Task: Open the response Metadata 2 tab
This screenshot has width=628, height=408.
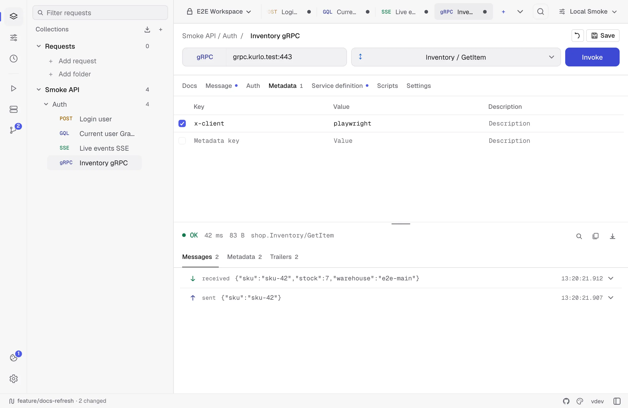Action: tap(244, 257)
